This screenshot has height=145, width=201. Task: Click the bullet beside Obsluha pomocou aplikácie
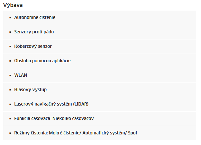coord(10,61)
